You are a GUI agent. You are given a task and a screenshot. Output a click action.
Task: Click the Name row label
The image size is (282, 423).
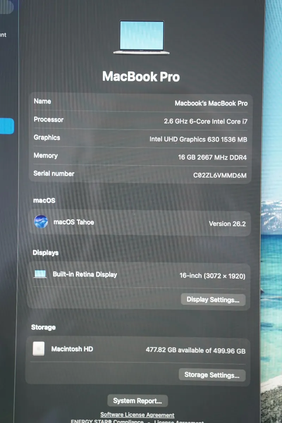[x=42, y=101]
